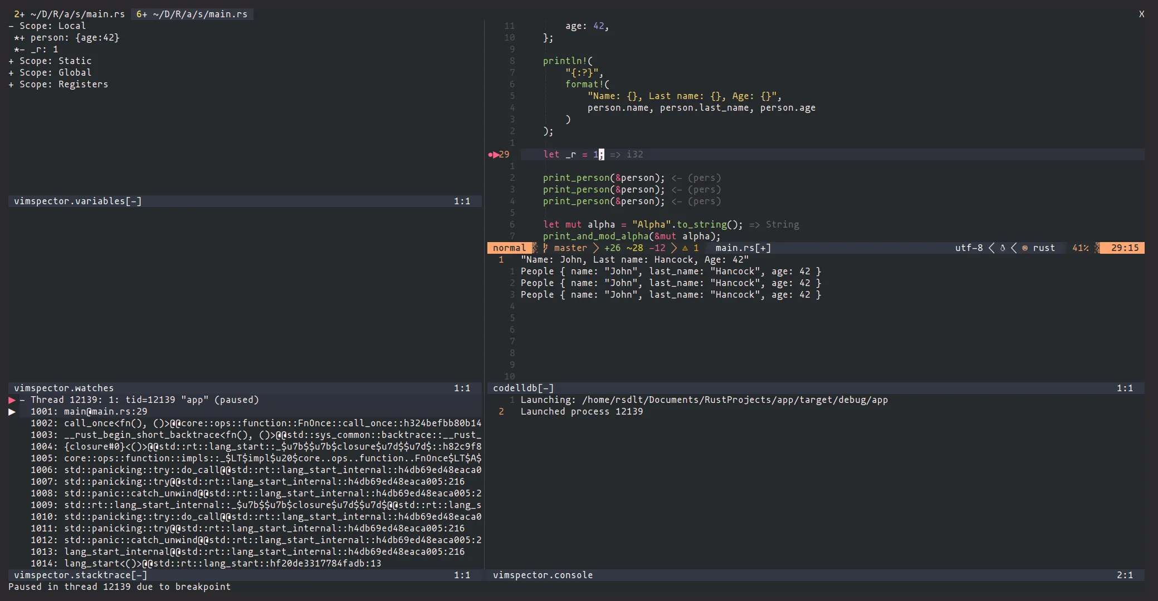Select stack frame 1007 std::panicking::try
Image resolution: width=1158 pixels, height=601 pixels.
(x=248, y=481)
